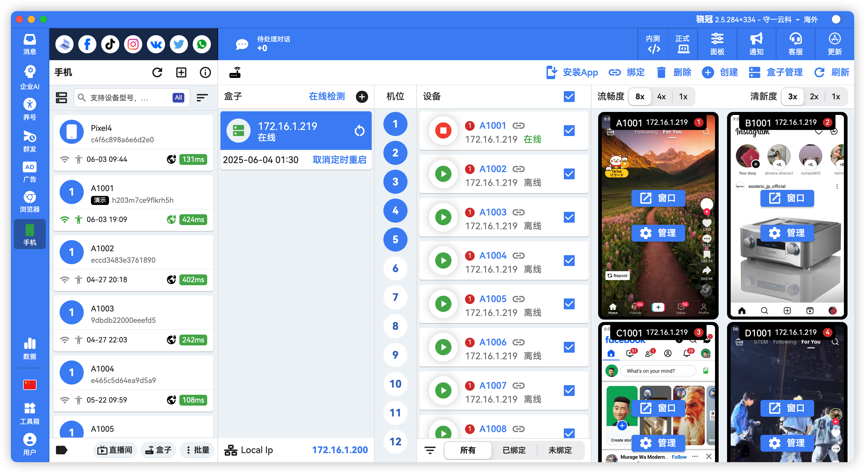Select slot number 6 in 机位 column
865x473 pixels.
click(x=395, y=268)
